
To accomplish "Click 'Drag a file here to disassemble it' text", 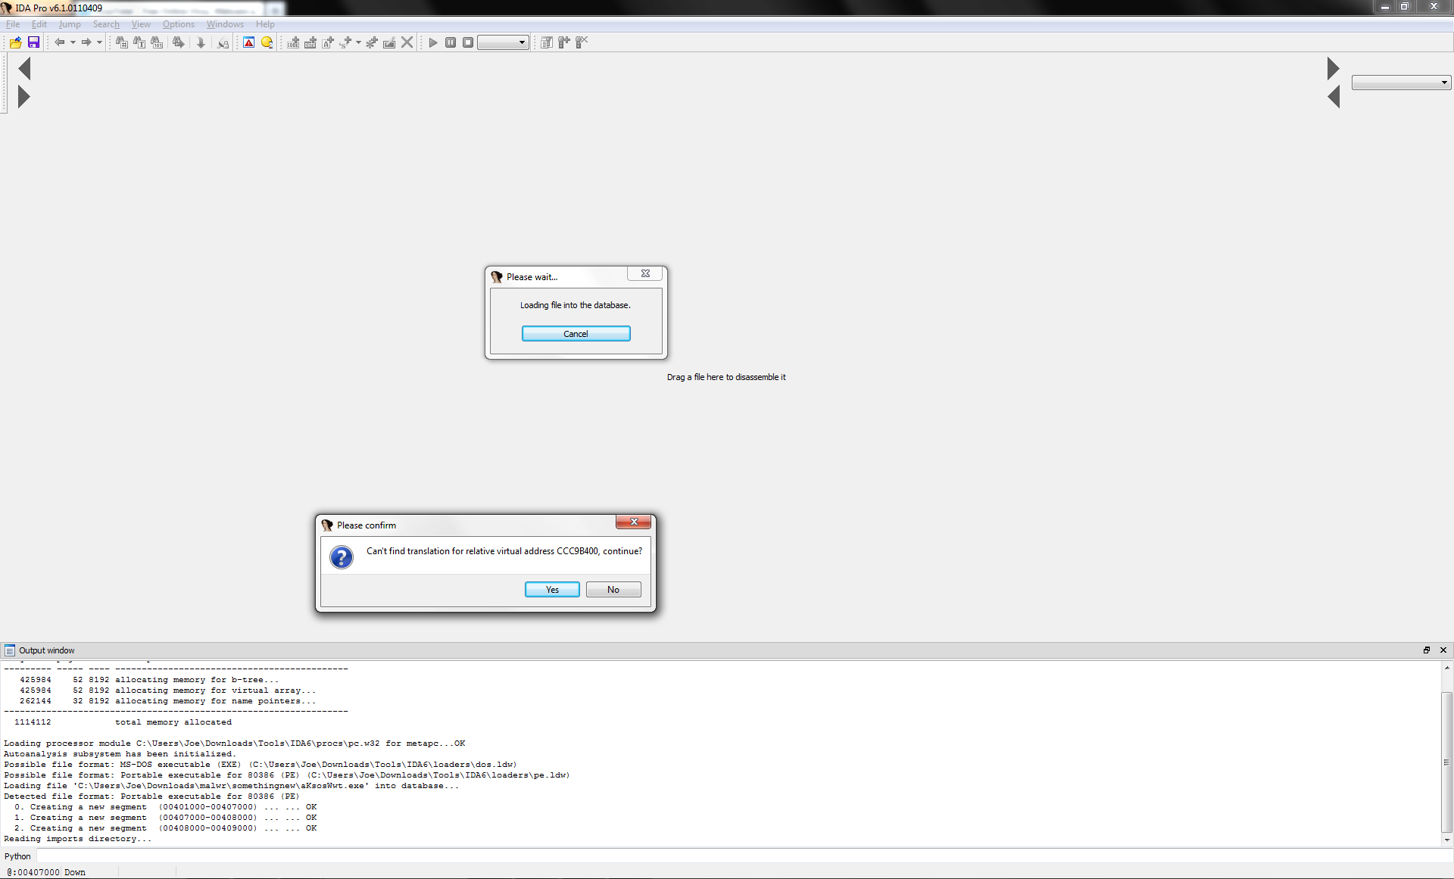I will [726, 377].
